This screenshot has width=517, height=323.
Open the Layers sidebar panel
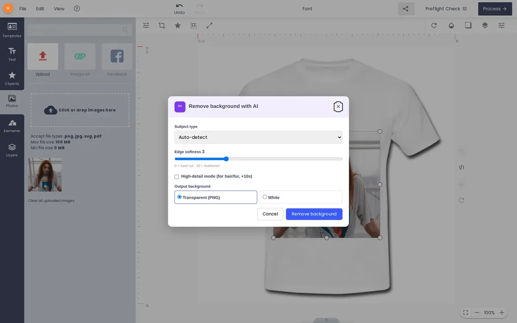click(x=12, y=150)
